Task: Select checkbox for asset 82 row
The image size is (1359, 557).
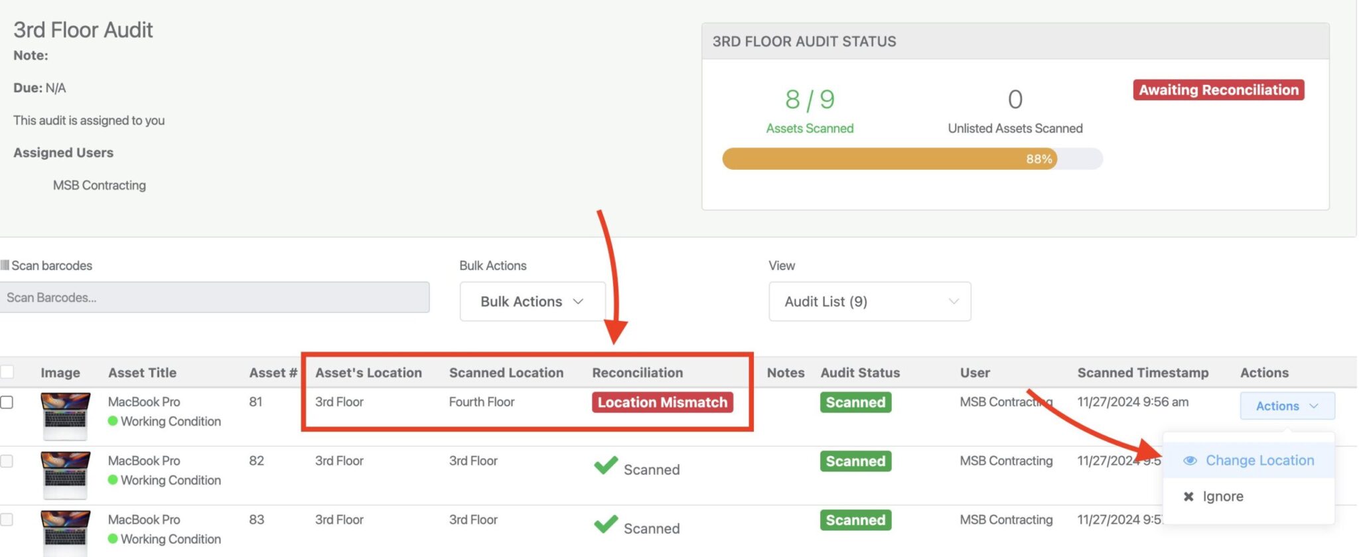Action: pyautogui.click(x=7, y=461)
